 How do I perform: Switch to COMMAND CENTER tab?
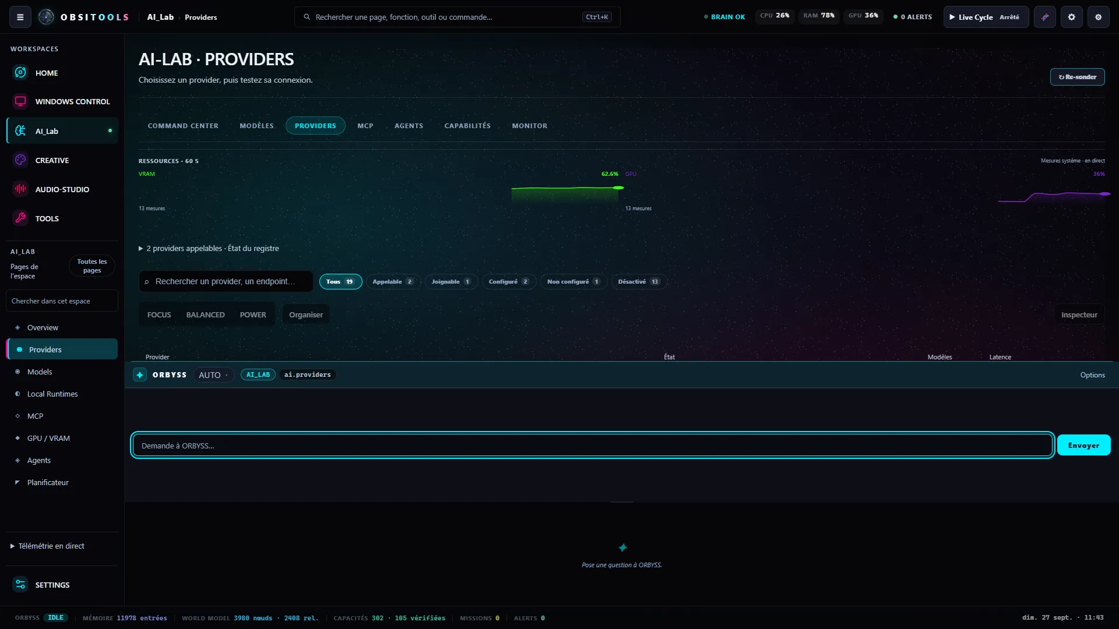[x=183, y=126]
